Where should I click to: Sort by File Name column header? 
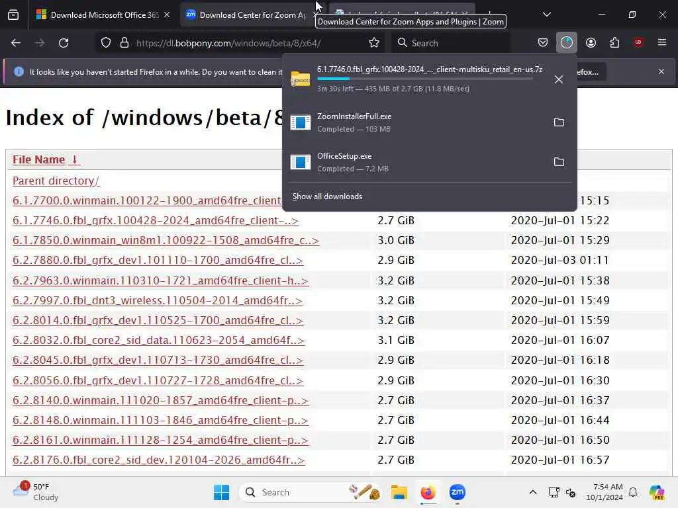point(46,159)
